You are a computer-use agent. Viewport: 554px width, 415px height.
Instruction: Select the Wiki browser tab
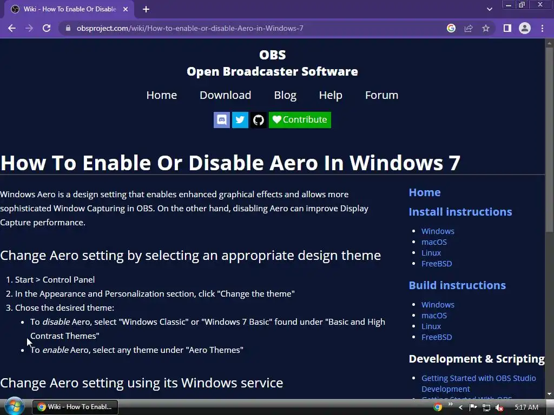point(69,10)
